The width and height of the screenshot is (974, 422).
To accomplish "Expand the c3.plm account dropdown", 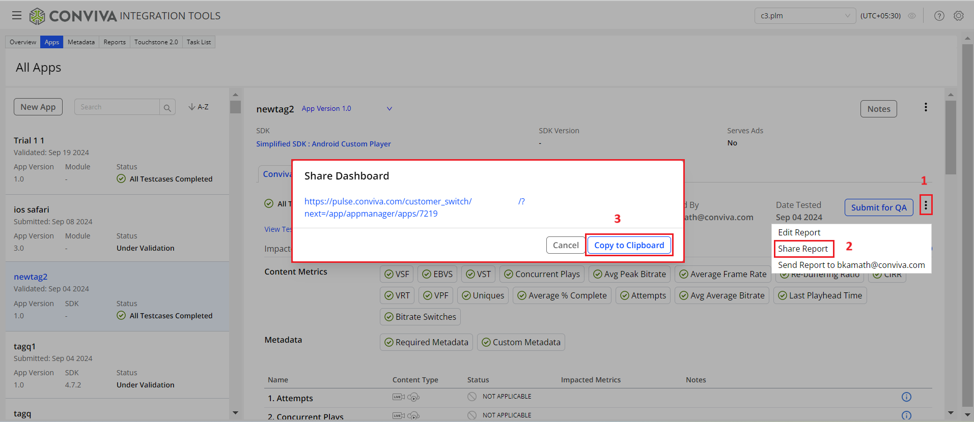I will (x=805, y=16).
